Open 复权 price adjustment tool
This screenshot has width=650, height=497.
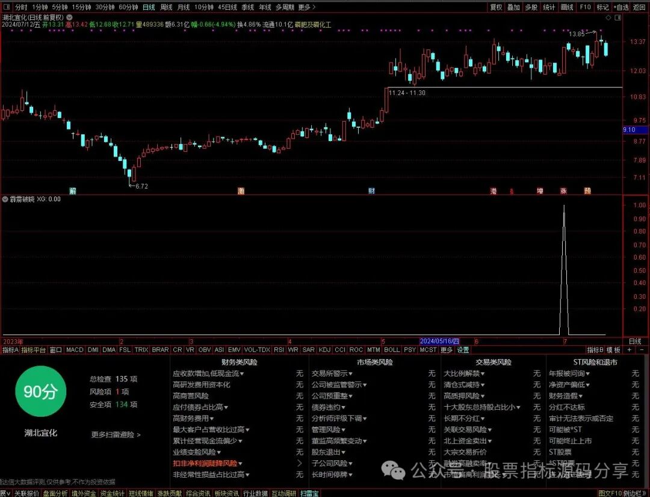click(x=496, y=7)
